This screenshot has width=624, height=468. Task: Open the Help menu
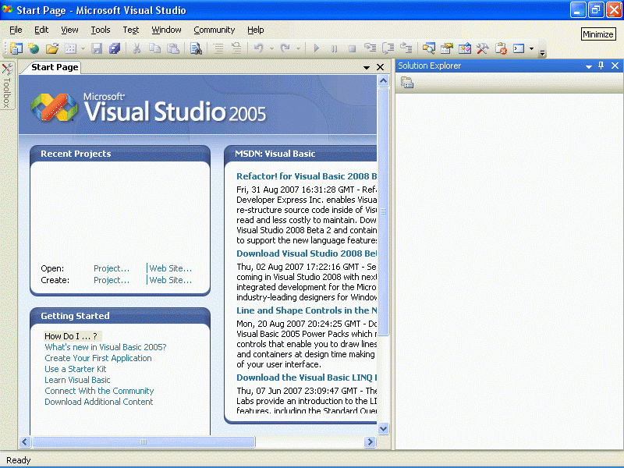(256, 30)
